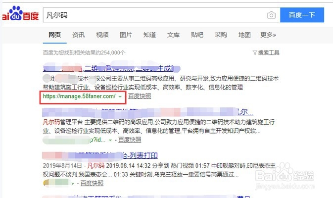The width and height of the screenshot is (333, 198).
Task: Click 2019年8月14日 date in third snippet
Action: click(x=62, y=165)
